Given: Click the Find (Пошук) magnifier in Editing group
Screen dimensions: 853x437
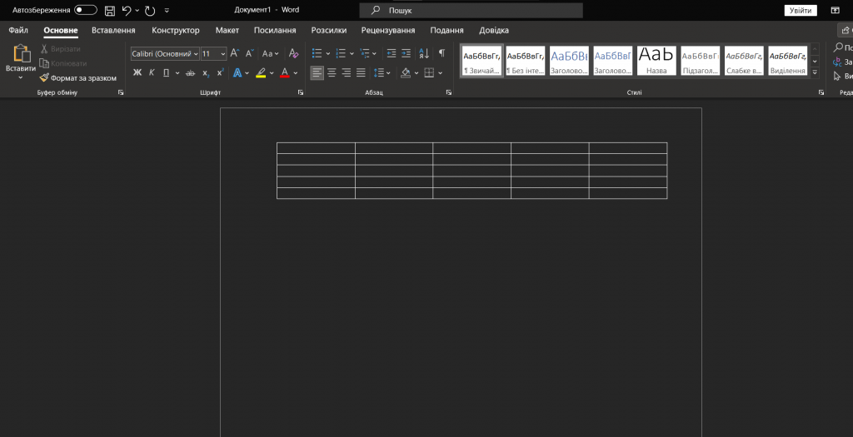Looking at the screenshot, I should [838, 47].
